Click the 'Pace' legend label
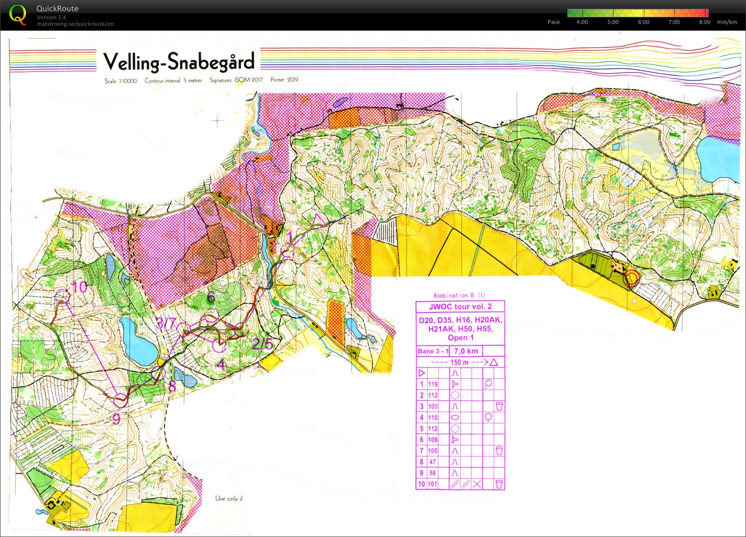Viewport: 746px width, 537px height. [554, 22]
